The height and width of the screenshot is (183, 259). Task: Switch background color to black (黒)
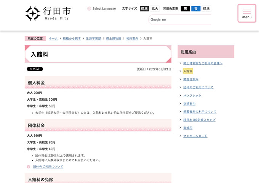[185, 9]
